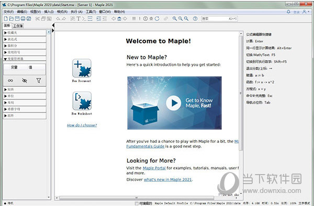
Task: Click the link icon in the variable manager
Action: pyautogui.click(x=10, y=81)
